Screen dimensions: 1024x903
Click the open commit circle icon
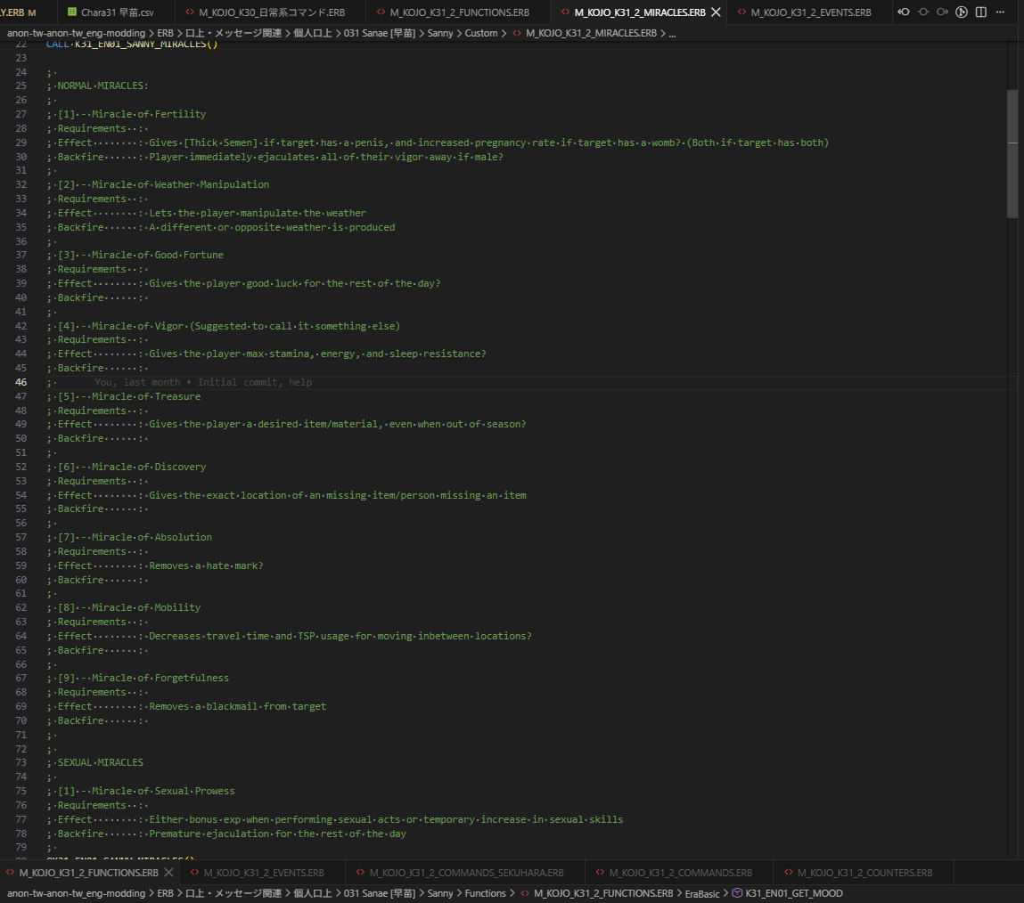click(x=923, y=12)
